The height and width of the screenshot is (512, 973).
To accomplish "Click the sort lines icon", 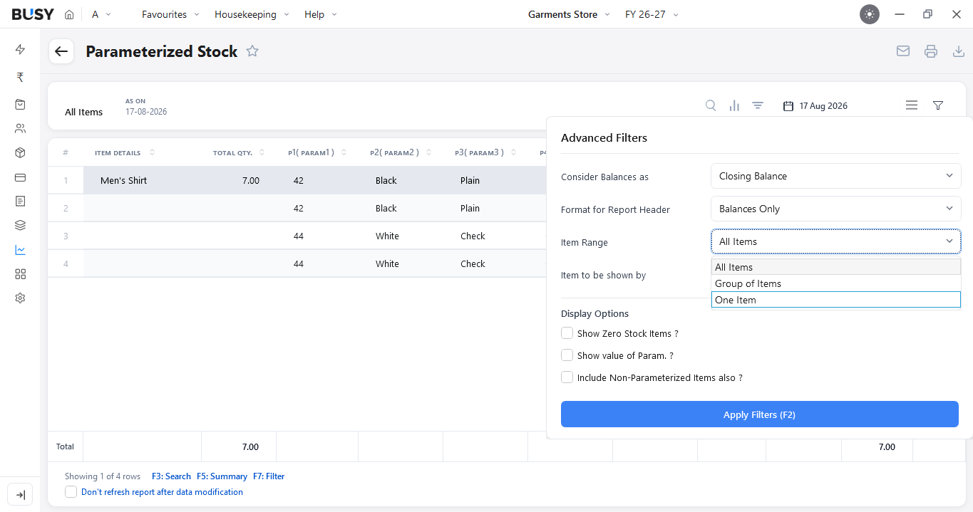I will [758, 105].
